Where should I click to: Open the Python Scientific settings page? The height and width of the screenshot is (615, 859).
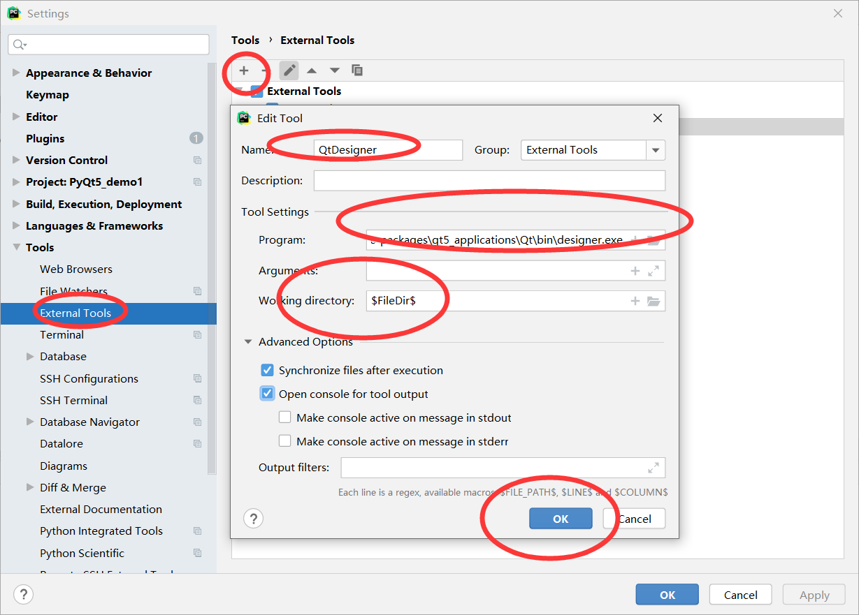click(82, 554)
